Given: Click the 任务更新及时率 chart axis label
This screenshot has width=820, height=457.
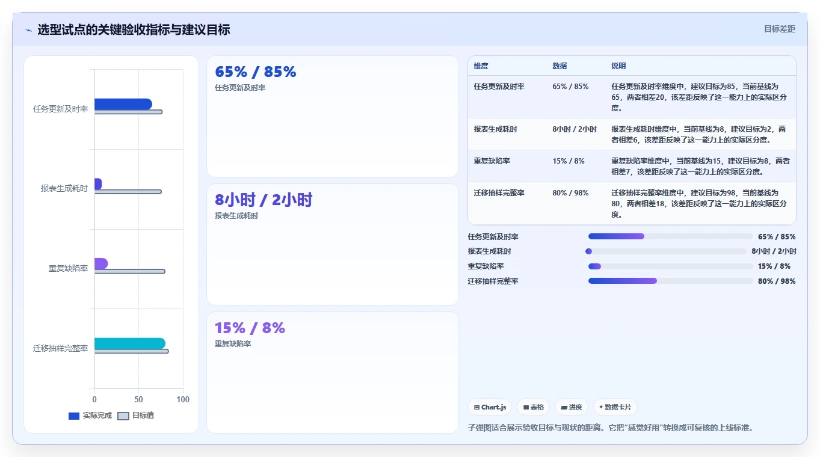Looking at the screenshot, I should (61, 109).
